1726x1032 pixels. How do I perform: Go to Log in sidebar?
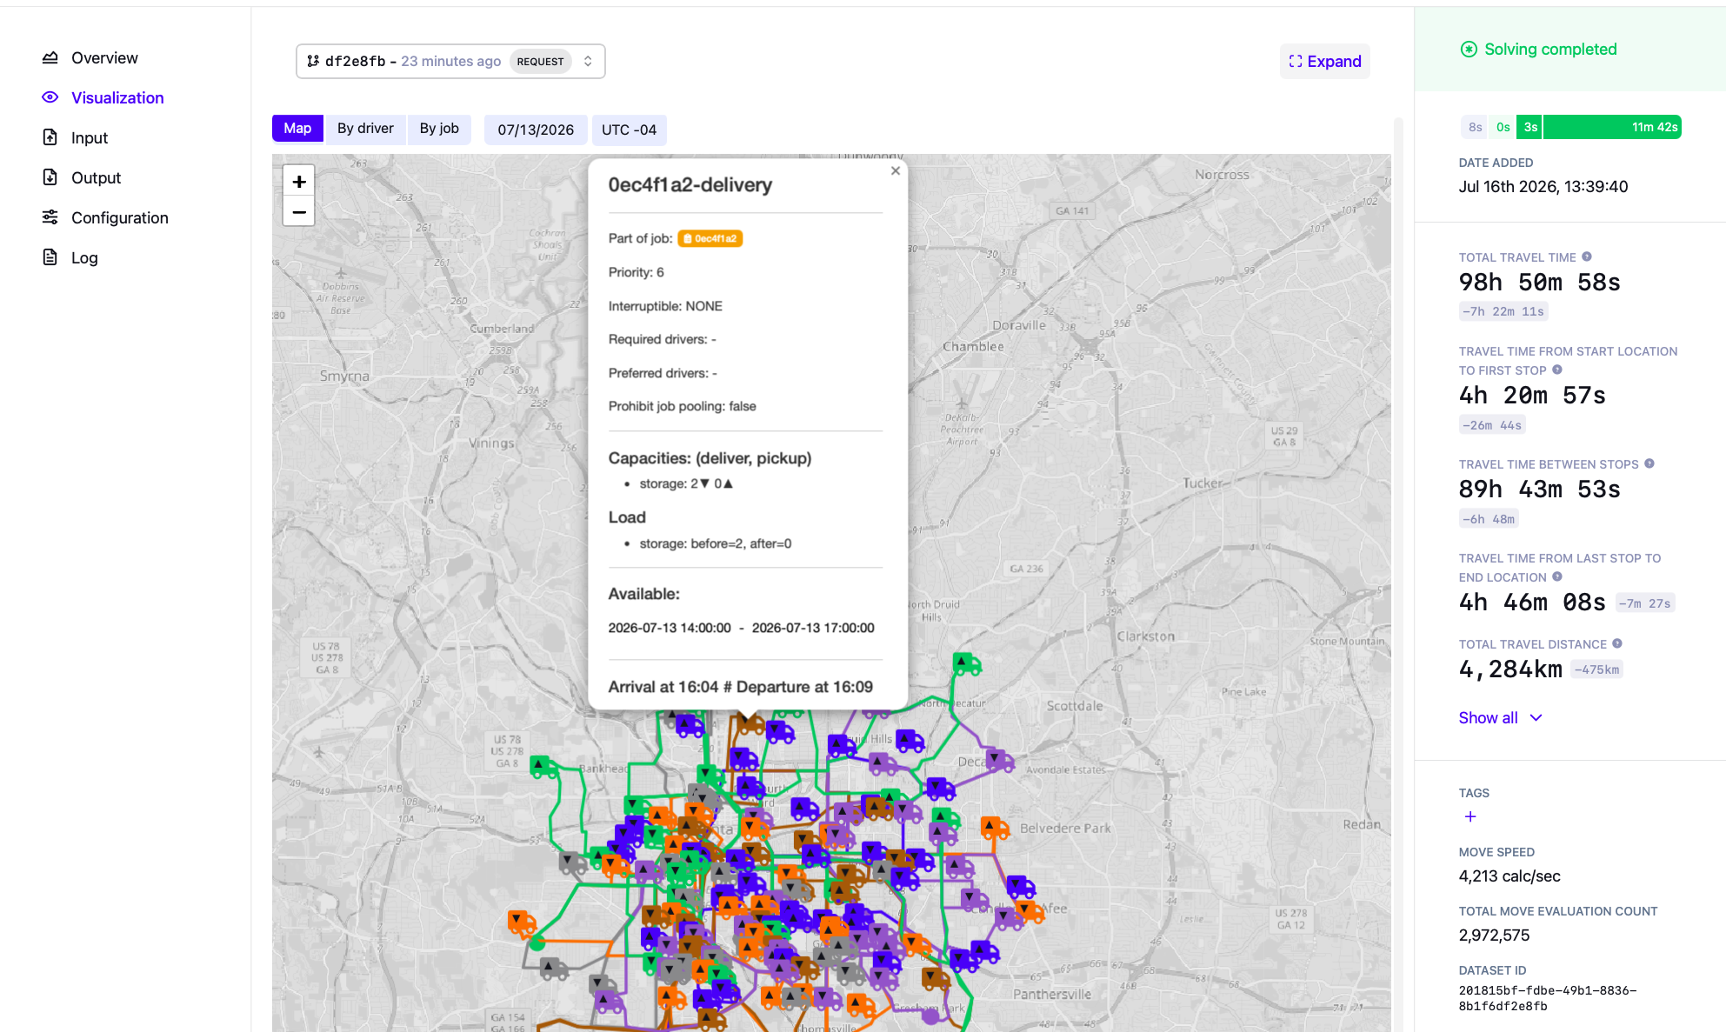point(84,257)
